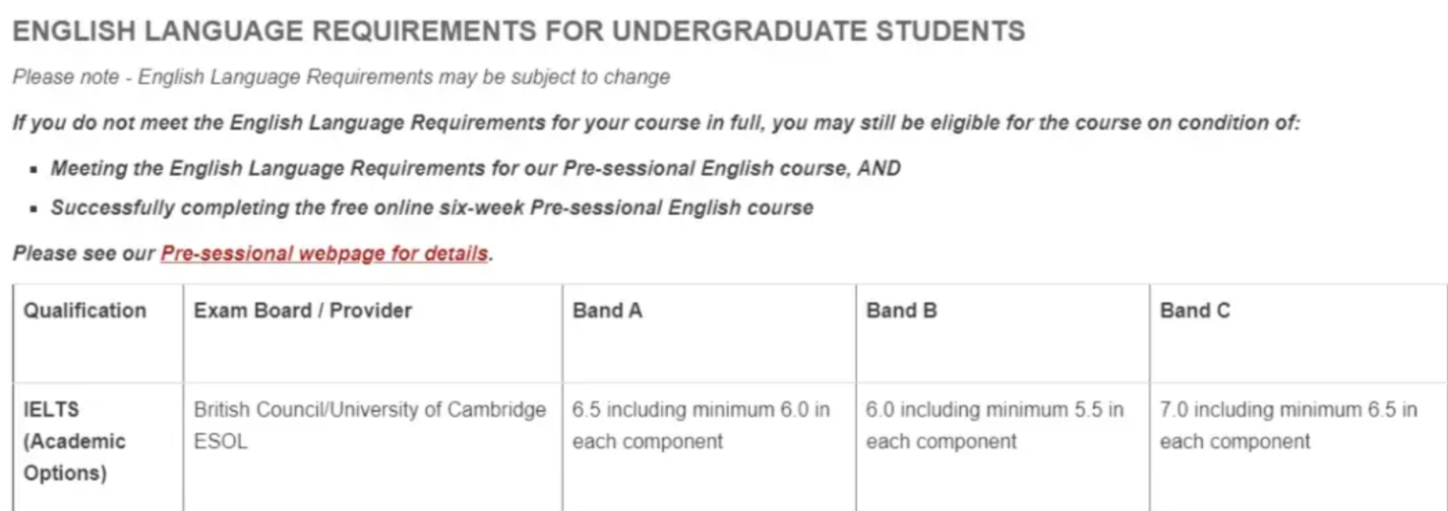Click the bullet marker before 'Successfully completing'
The width and height of the screenshot is (1448, 511).
pos(33,210)
